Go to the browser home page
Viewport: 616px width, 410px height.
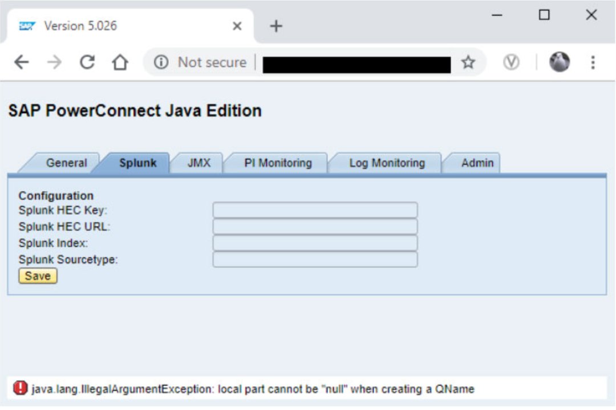(x=120, y=62)
